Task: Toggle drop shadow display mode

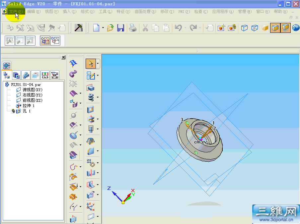Action: pyautogui.click(x=285, y=28)
